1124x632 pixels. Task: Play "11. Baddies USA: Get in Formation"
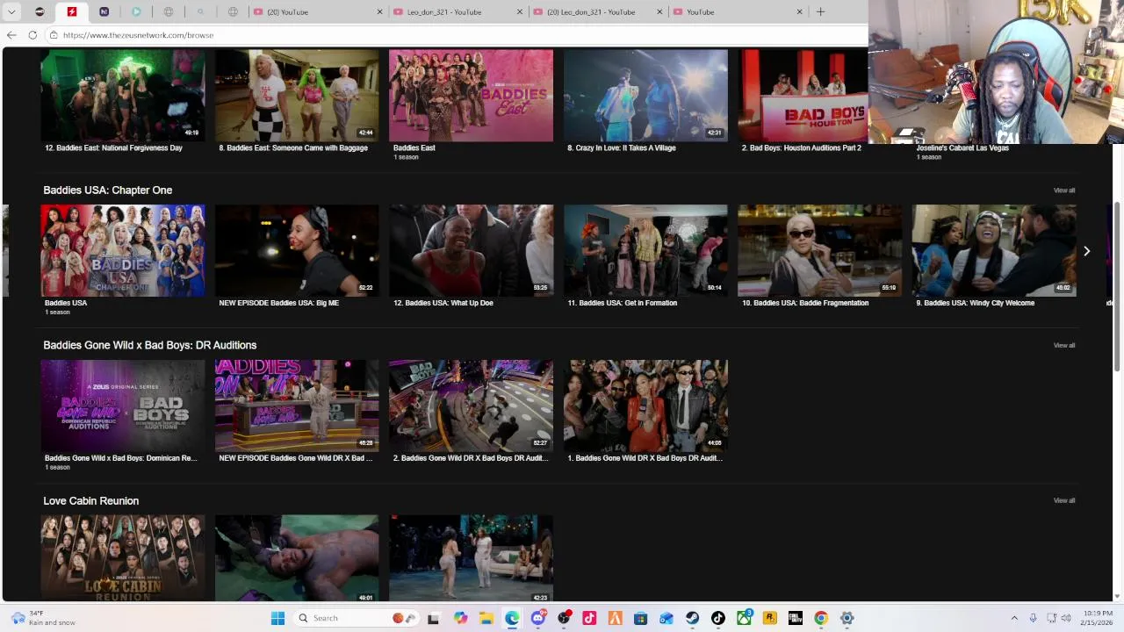pos(645,250)
